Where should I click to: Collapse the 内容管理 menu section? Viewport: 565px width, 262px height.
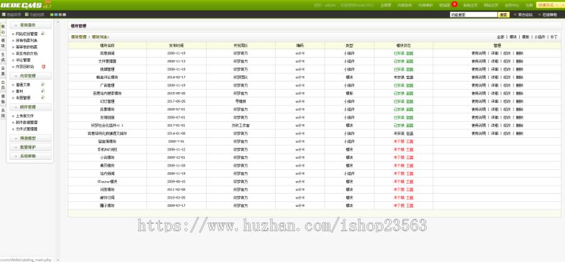(31, 76)
